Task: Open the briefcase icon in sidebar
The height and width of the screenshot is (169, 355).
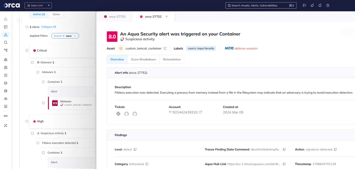Action: click(5, 68)
